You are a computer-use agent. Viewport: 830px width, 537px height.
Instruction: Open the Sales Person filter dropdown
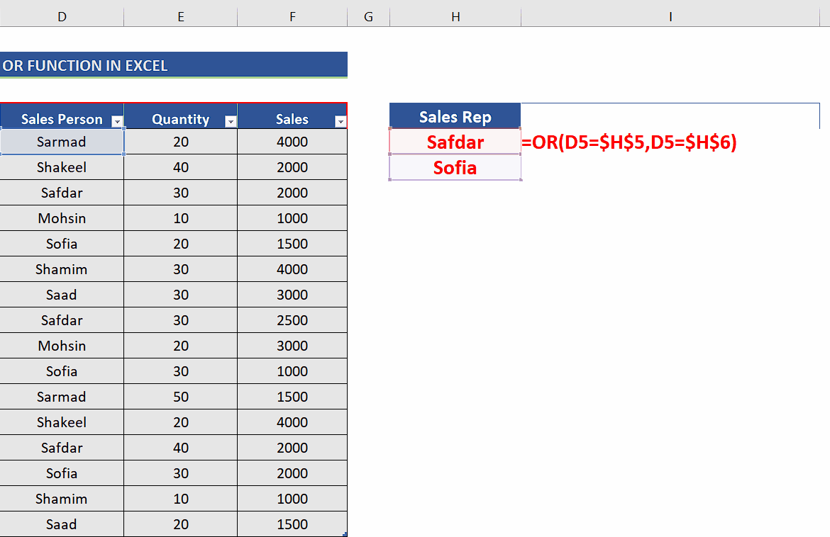tap(116, 120)
